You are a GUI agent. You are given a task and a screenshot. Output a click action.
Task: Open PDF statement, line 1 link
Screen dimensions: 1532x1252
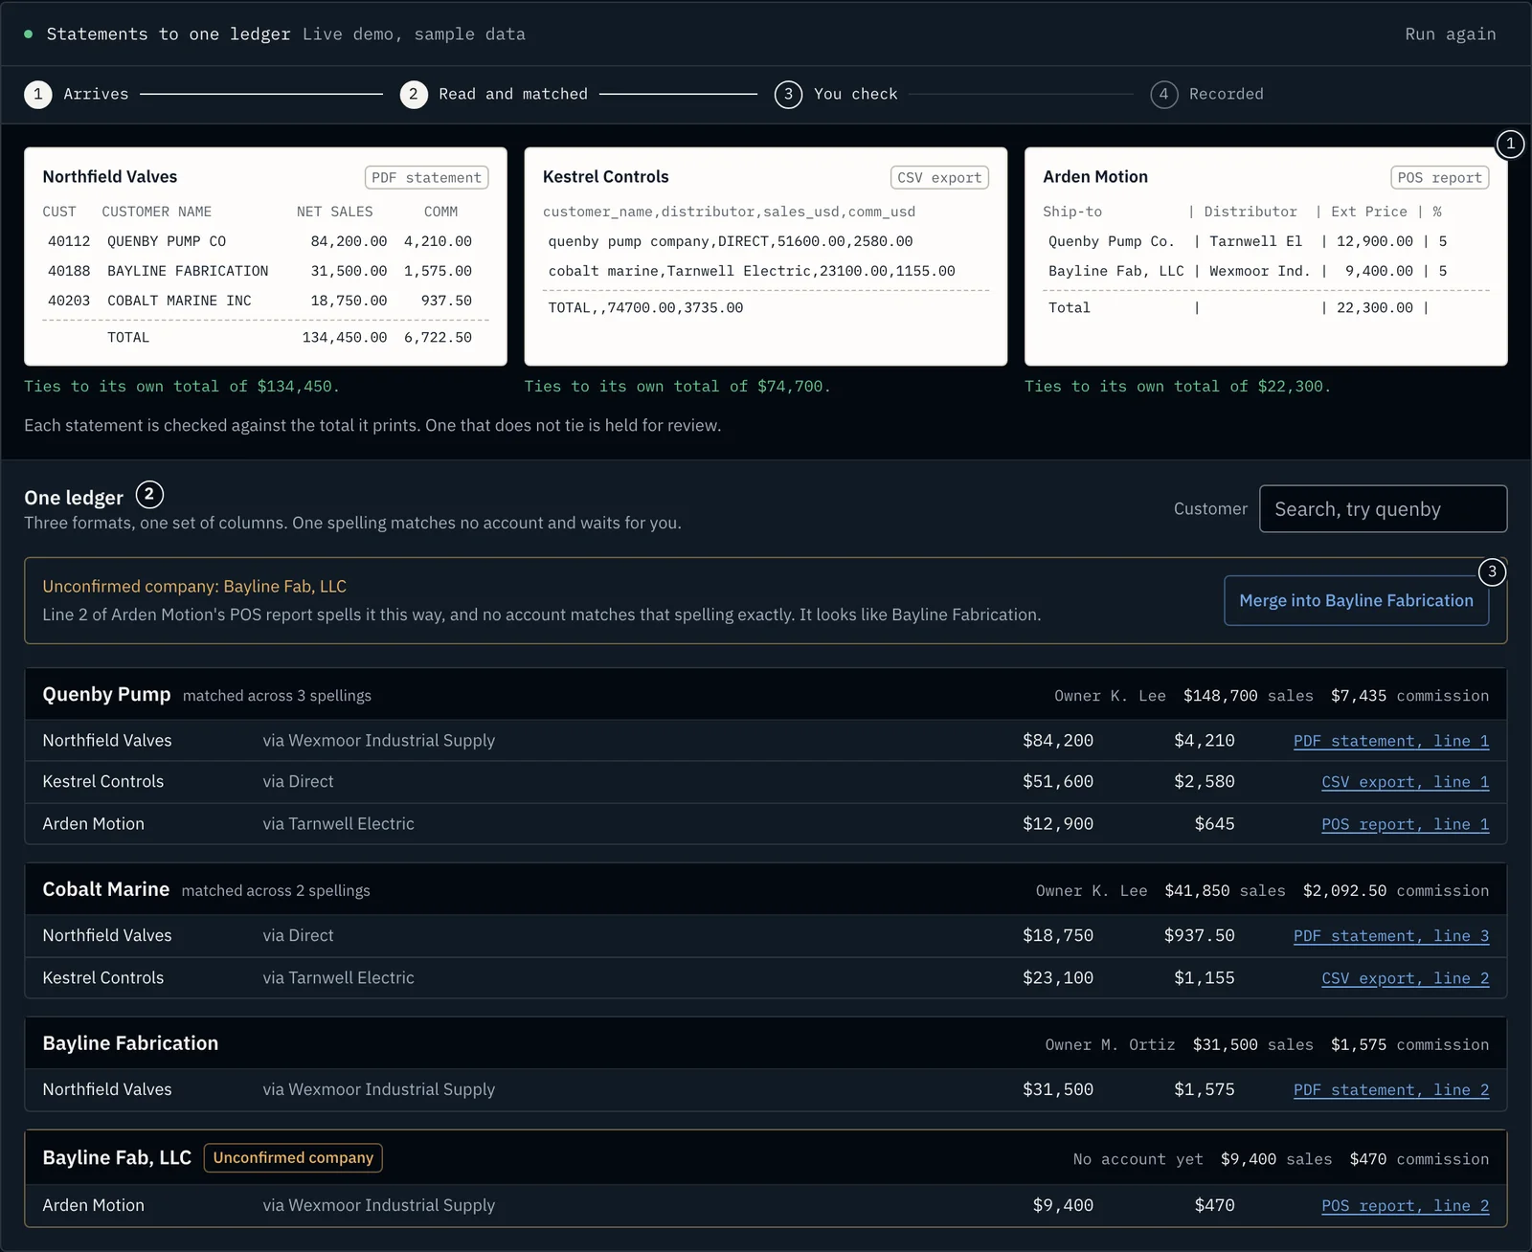pyautogui.click(x=1390, y=741)
